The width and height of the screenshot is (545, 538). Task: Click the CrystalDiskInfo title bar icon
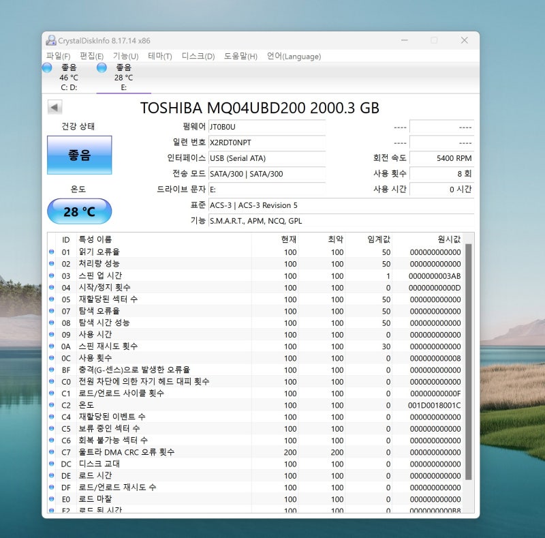click(50, 40)
